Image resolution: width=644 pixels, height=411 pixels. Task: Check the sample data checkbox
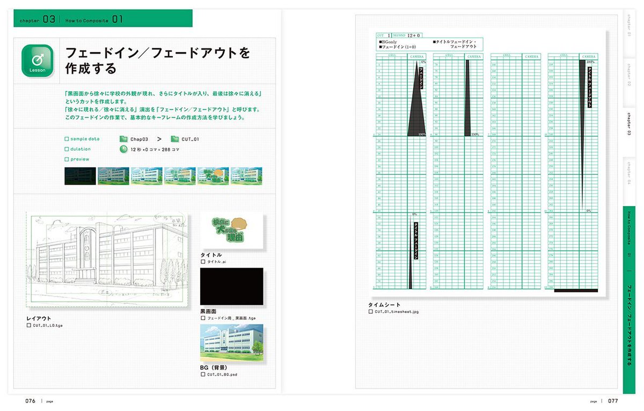pos(65,138)
